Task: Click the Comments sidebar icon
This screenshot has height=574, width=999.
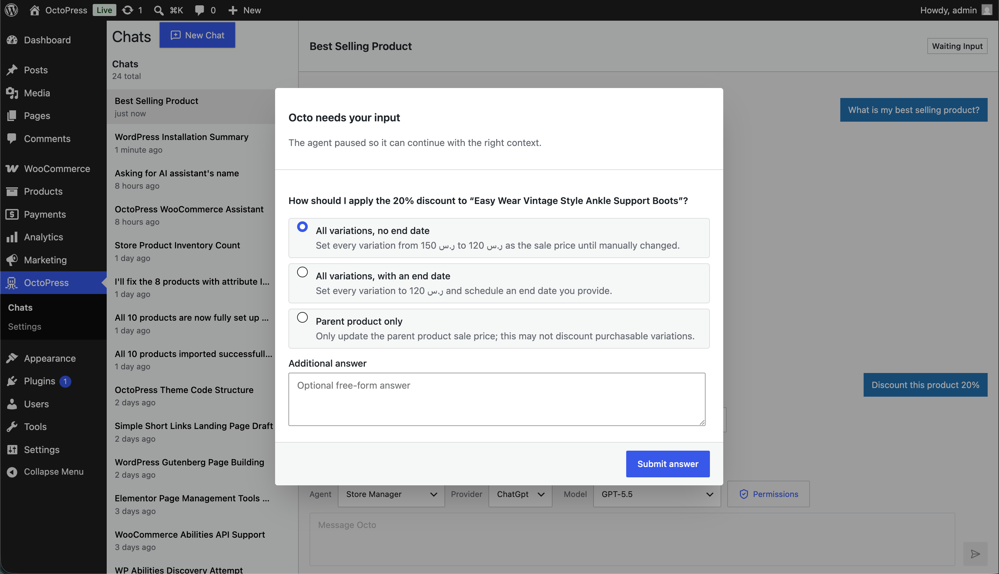Action: tap(12, 138)
